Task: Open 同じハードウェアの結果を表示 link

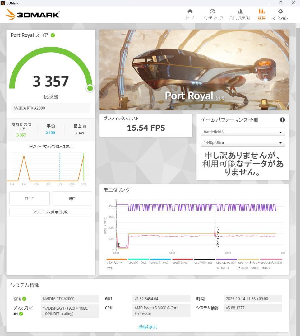Action: [x=50, y=146]
